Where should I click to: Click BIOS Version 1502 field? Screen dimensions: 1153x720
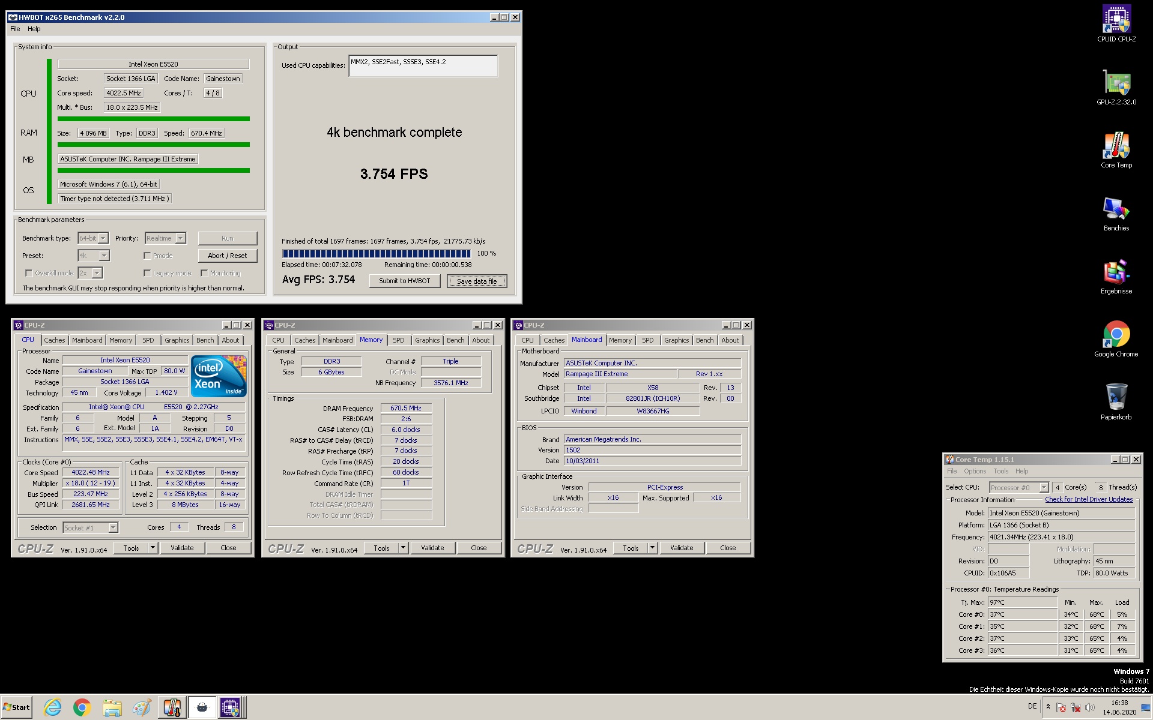tap(653, 450)
